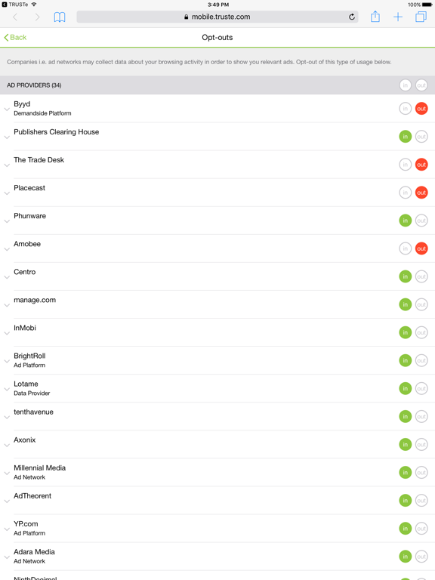The width and height of the screenshot is (435, 580).
Task: Show all open tabs icon
Action: coord(421,17)
